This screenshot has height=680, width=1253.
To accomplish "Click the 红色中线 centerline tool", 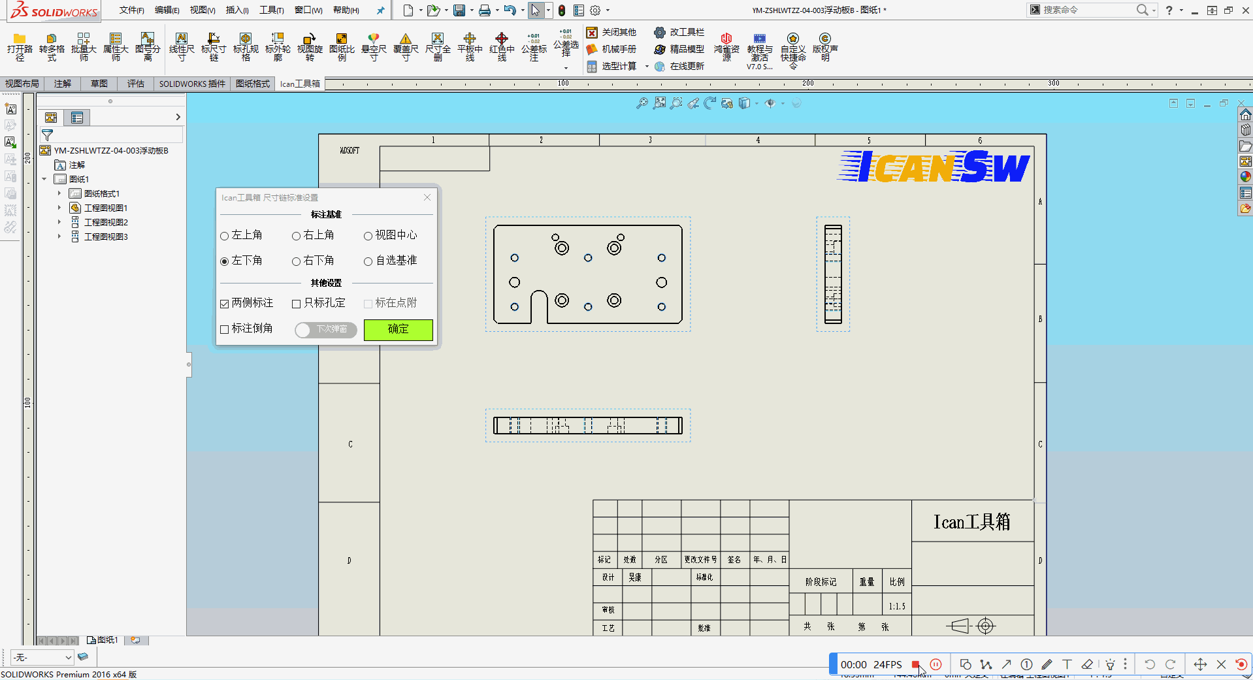I will [x=502, y=39].
